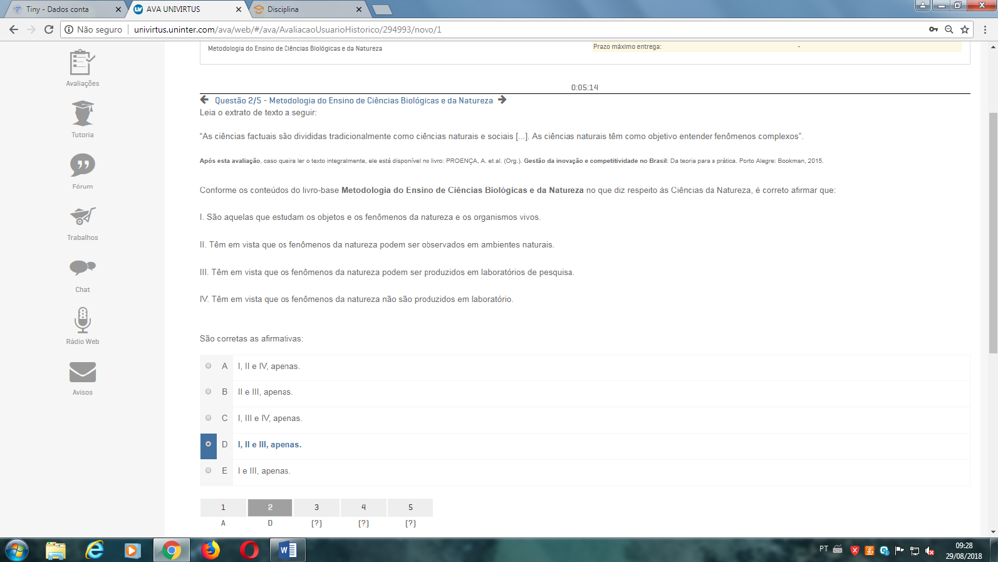This screenshot has width=998, height=562.
Task: Click the course name in the header box
Action: pos(295,49)
